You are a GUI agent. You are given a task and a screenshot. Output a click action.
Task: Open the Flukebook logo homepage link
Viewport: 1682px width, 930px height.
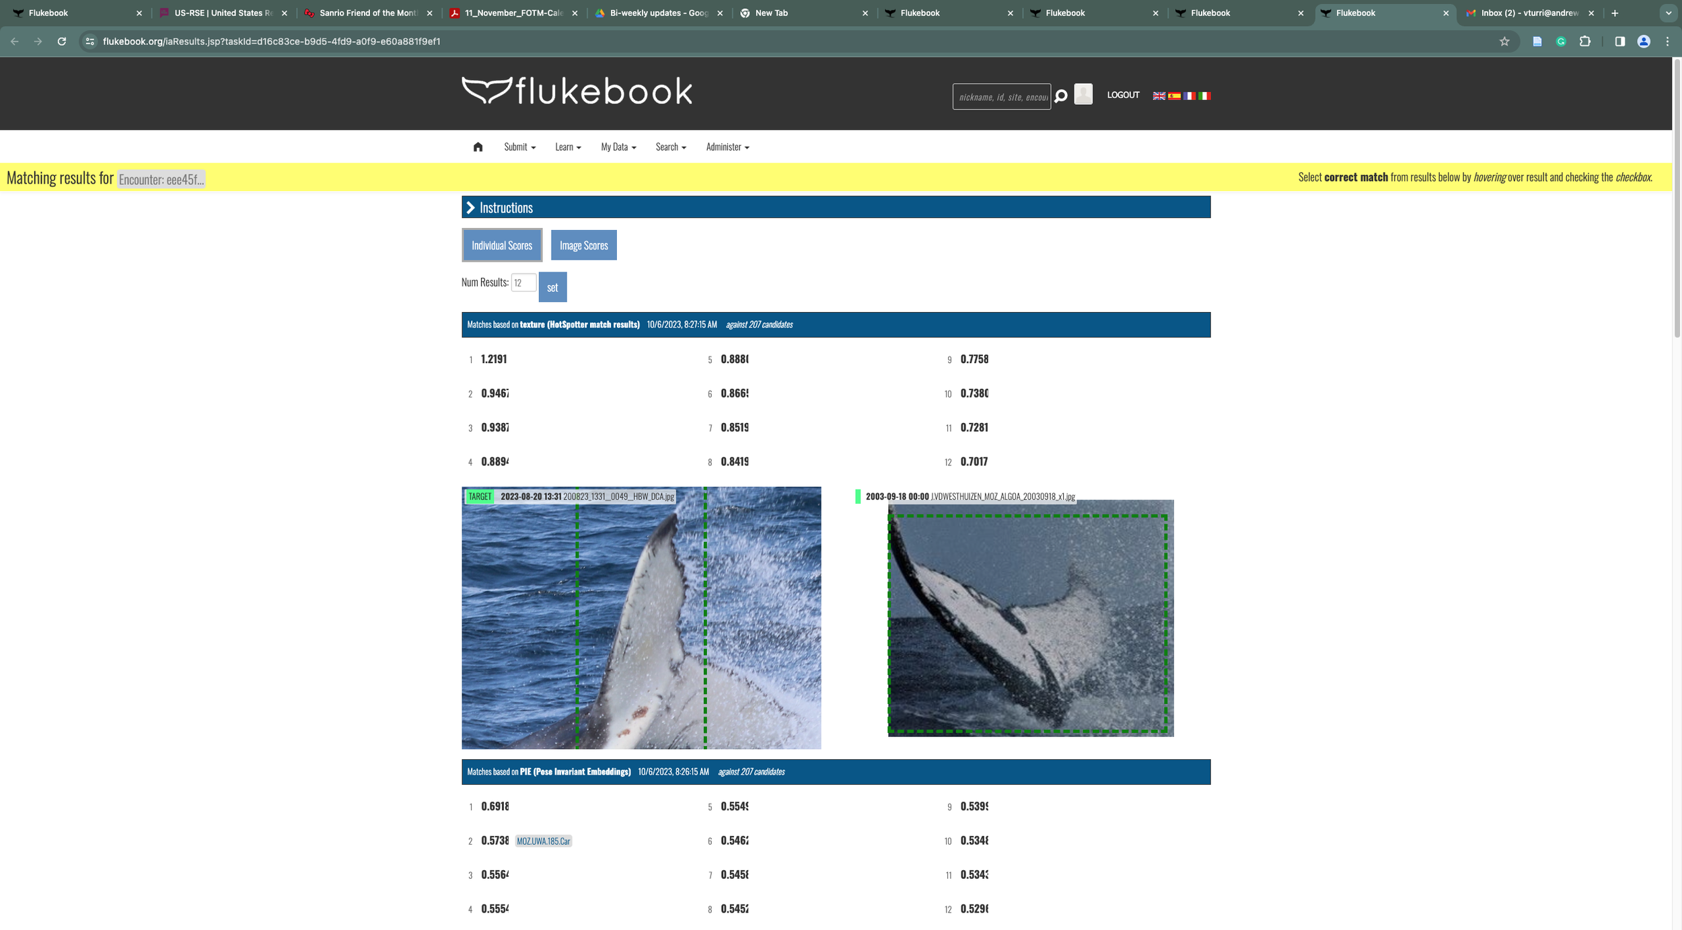[577, 91]
